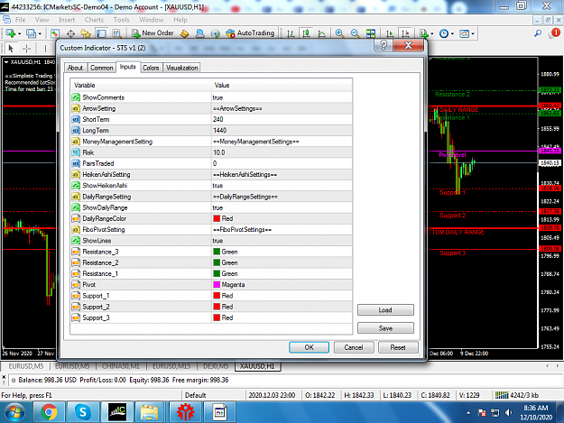Open the File menu
The image size is (564, 423).
20,20
